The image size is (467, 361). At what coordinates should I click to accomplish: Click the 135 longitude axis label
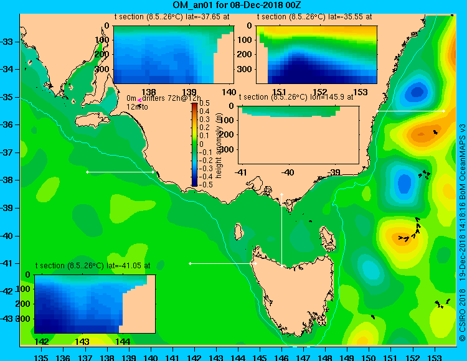point(41,357)
